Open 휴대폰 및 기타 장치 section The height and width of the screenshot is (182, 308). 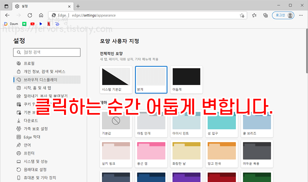[47, 178]
